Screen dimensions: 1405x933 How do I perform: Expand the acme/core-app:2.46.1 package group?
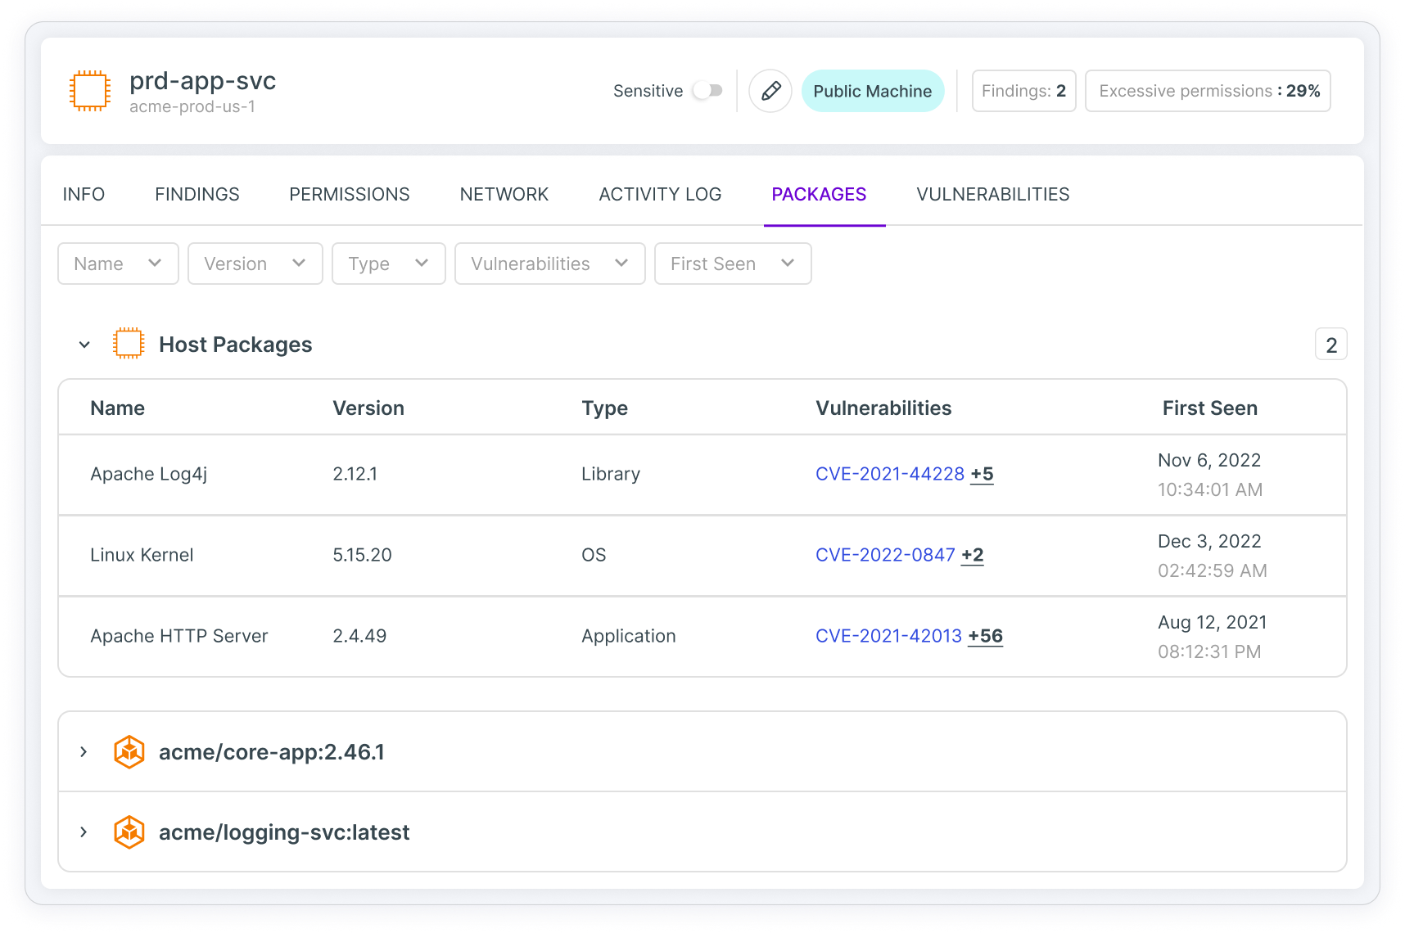(x=83, y=751)
